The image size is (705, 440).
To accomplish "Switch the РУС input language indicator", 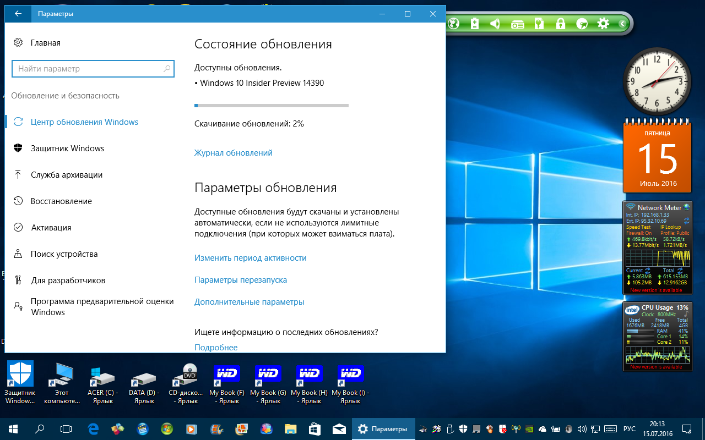I will pyautogui.click(x=629, y=429).
